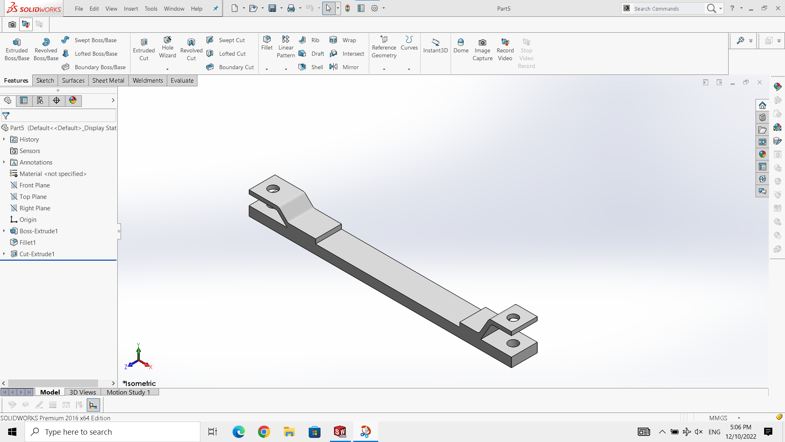785x442 pixels.
Task: Switch to the Weldments tab
Action: [148, 81]
